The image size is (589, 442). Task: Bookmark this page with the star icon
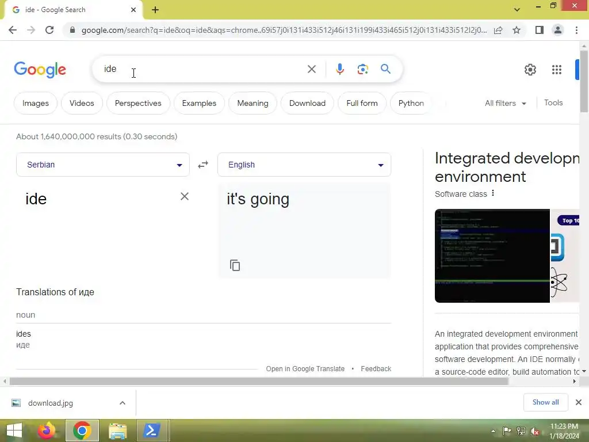pos(517,30)
